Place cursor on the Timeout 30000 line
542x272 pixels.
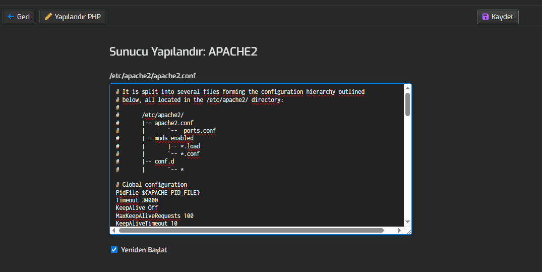point(137,200)
